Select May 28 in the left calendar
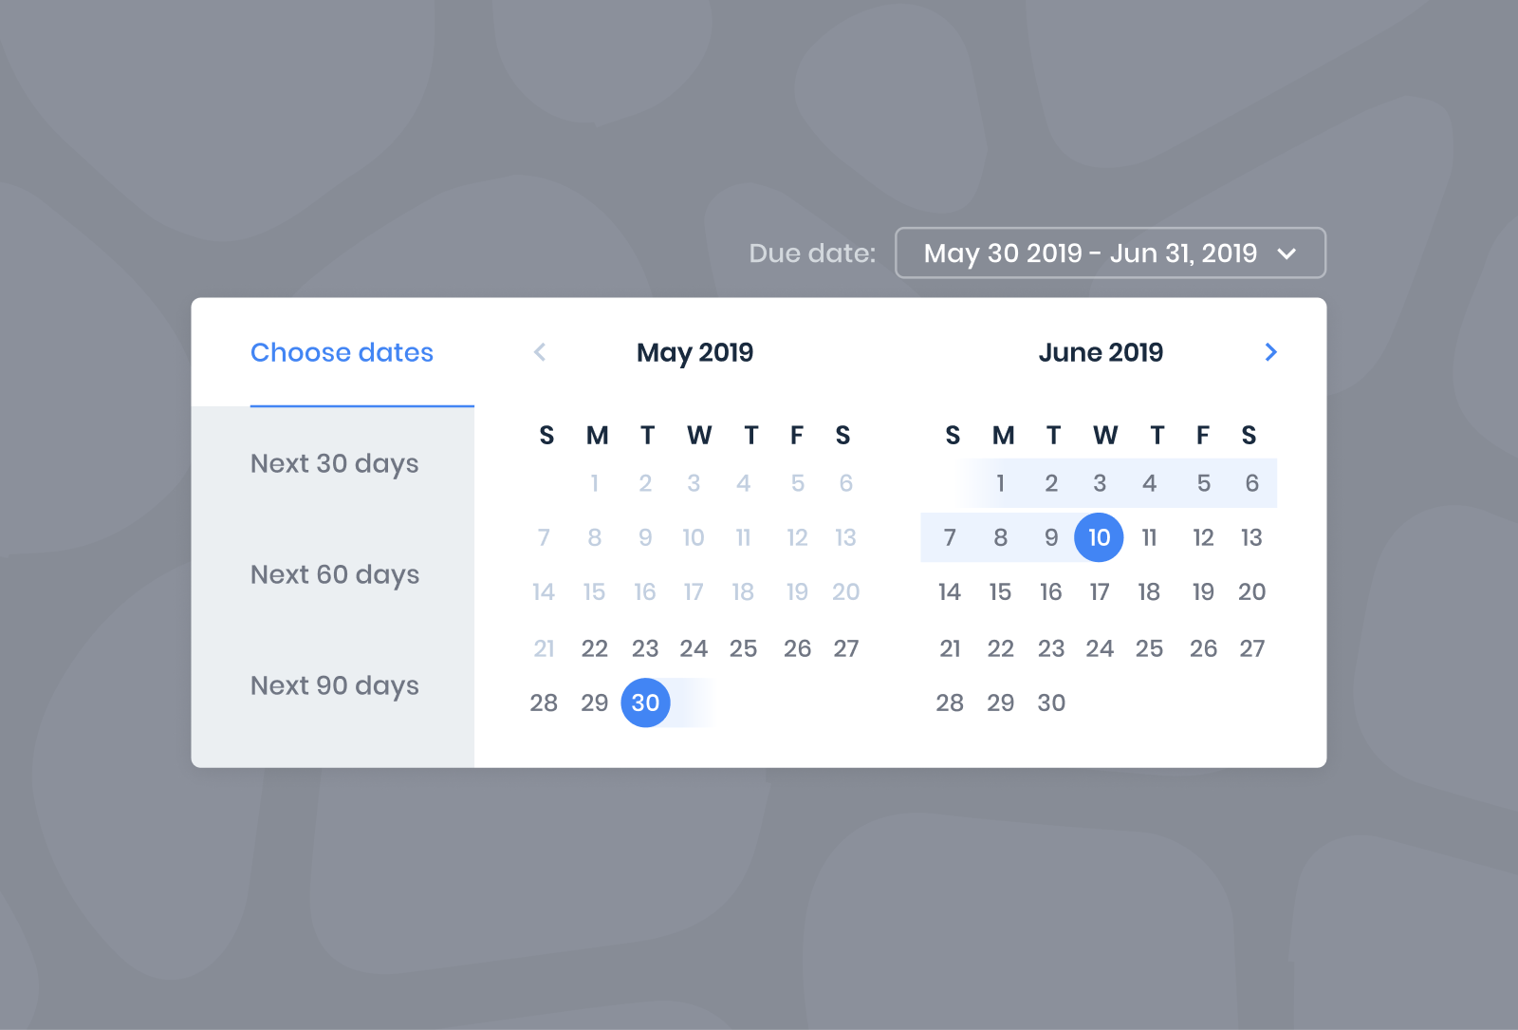 pos(544,702)
